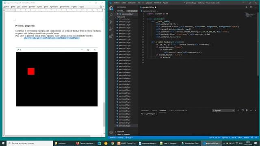Open the Manage gear in VS Code activity bar
Screen dimensions: 260x146
[x=111, y=132]
